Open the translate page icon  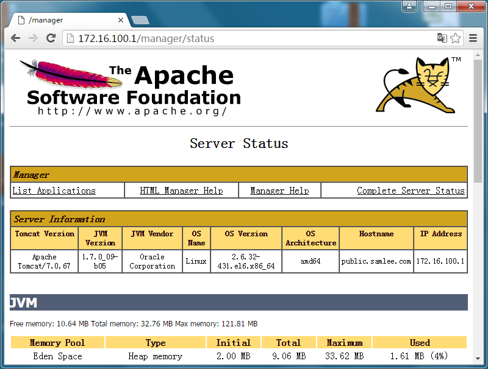(442, 38)
